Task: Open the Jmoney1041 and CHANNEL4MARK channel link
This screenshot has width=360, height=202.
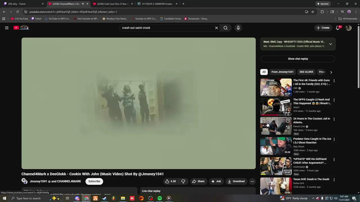Action: (x=55, y=181)
